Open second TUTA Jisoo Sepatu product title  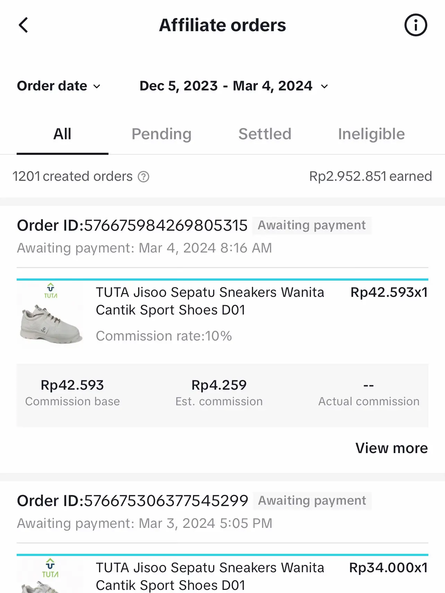(210, 576)
